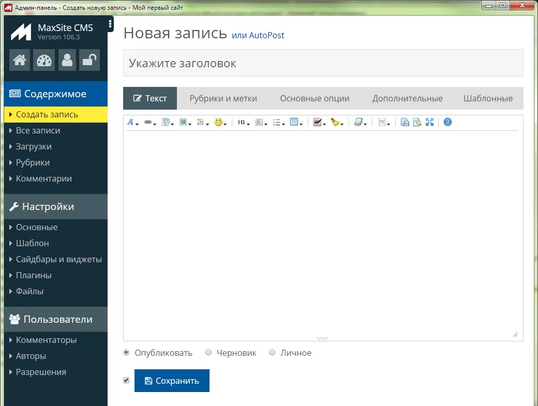Click the insert link icon
The width and height of the screenshot is (538, 406).
click(x=148, y=122)
